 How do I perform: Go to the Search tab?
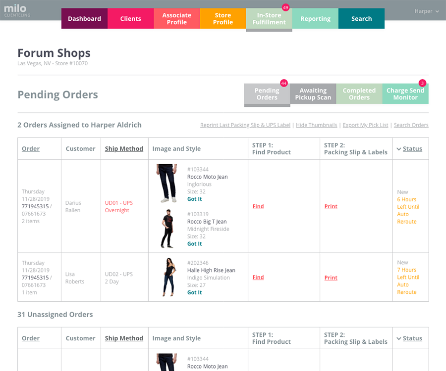(x=362, y=18)
